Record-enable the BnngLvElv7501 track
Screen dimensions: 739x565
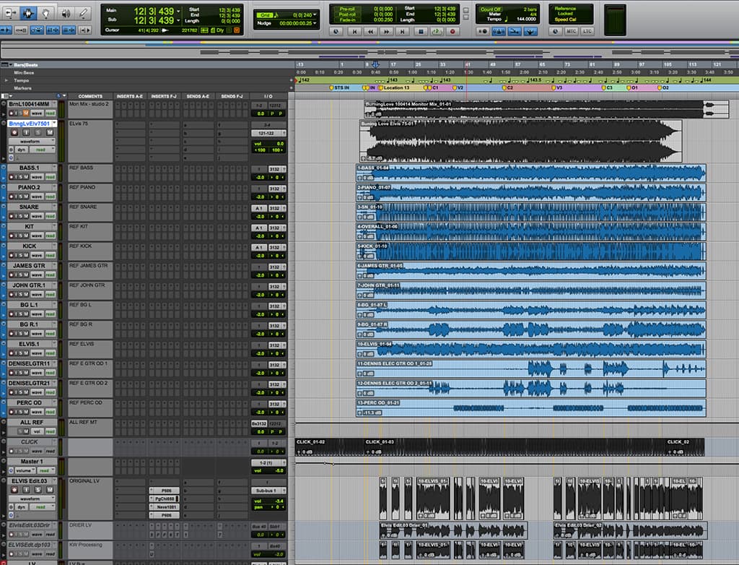pyautogui.click(x=14, y=133)
